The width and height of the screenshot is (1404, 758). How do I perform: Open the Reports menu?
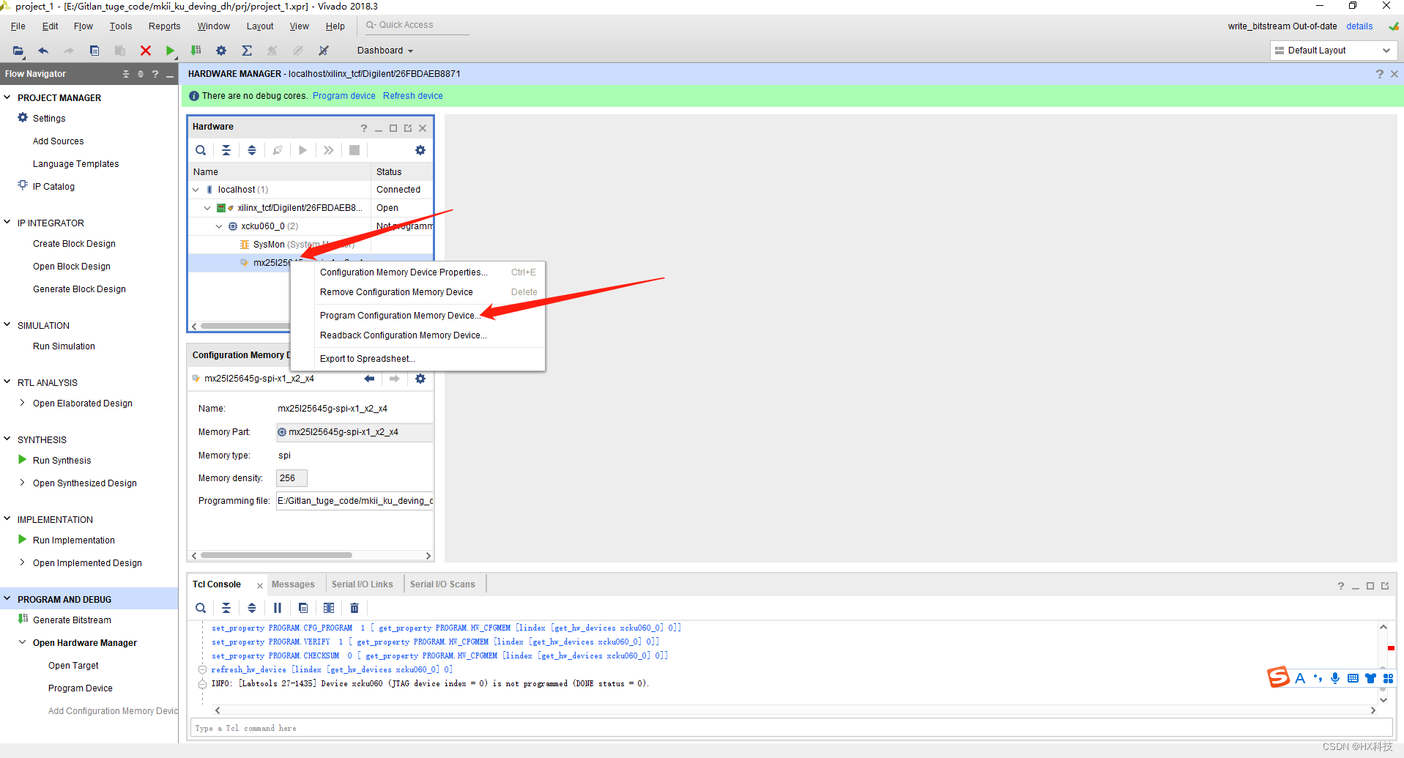point(164,26)
